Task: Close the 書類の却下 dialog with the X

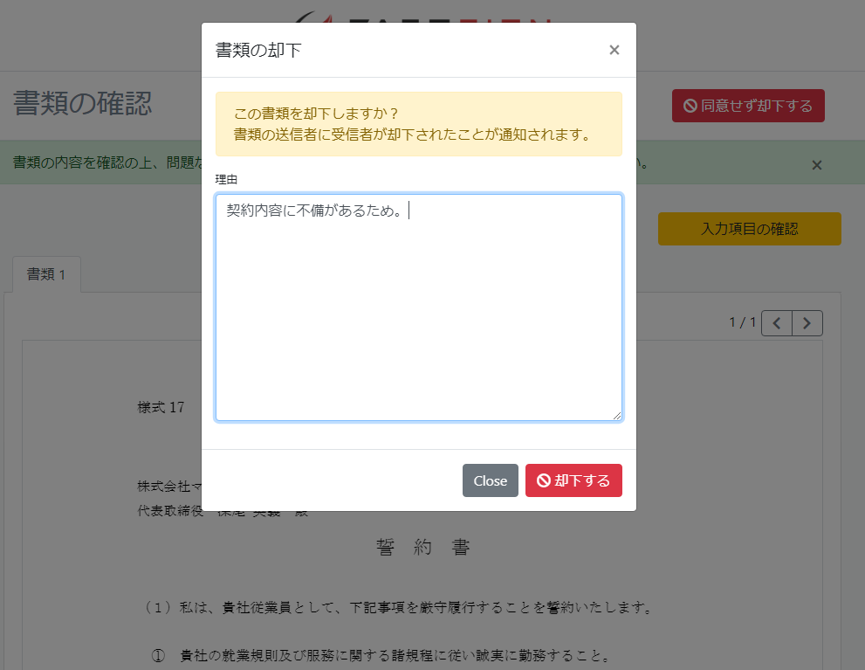Action: point(614,50)
